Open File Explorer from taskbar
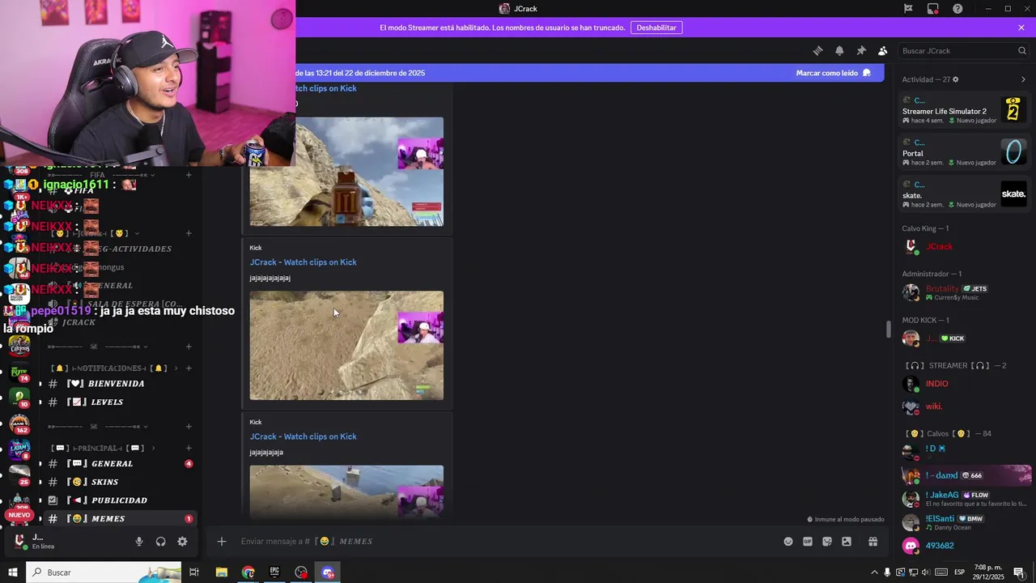 [221, 572]
